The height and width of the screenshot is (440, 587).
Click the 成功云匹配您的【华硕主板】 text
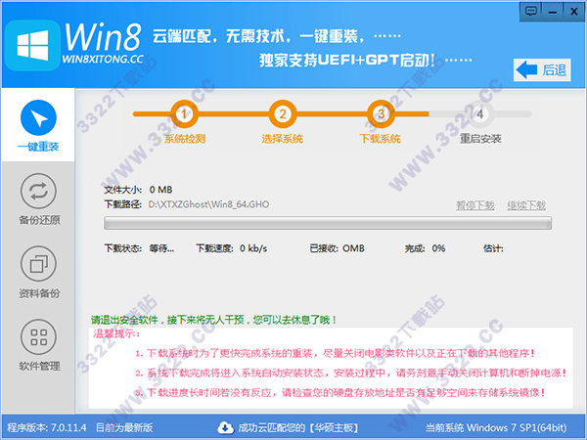(298, 427)
